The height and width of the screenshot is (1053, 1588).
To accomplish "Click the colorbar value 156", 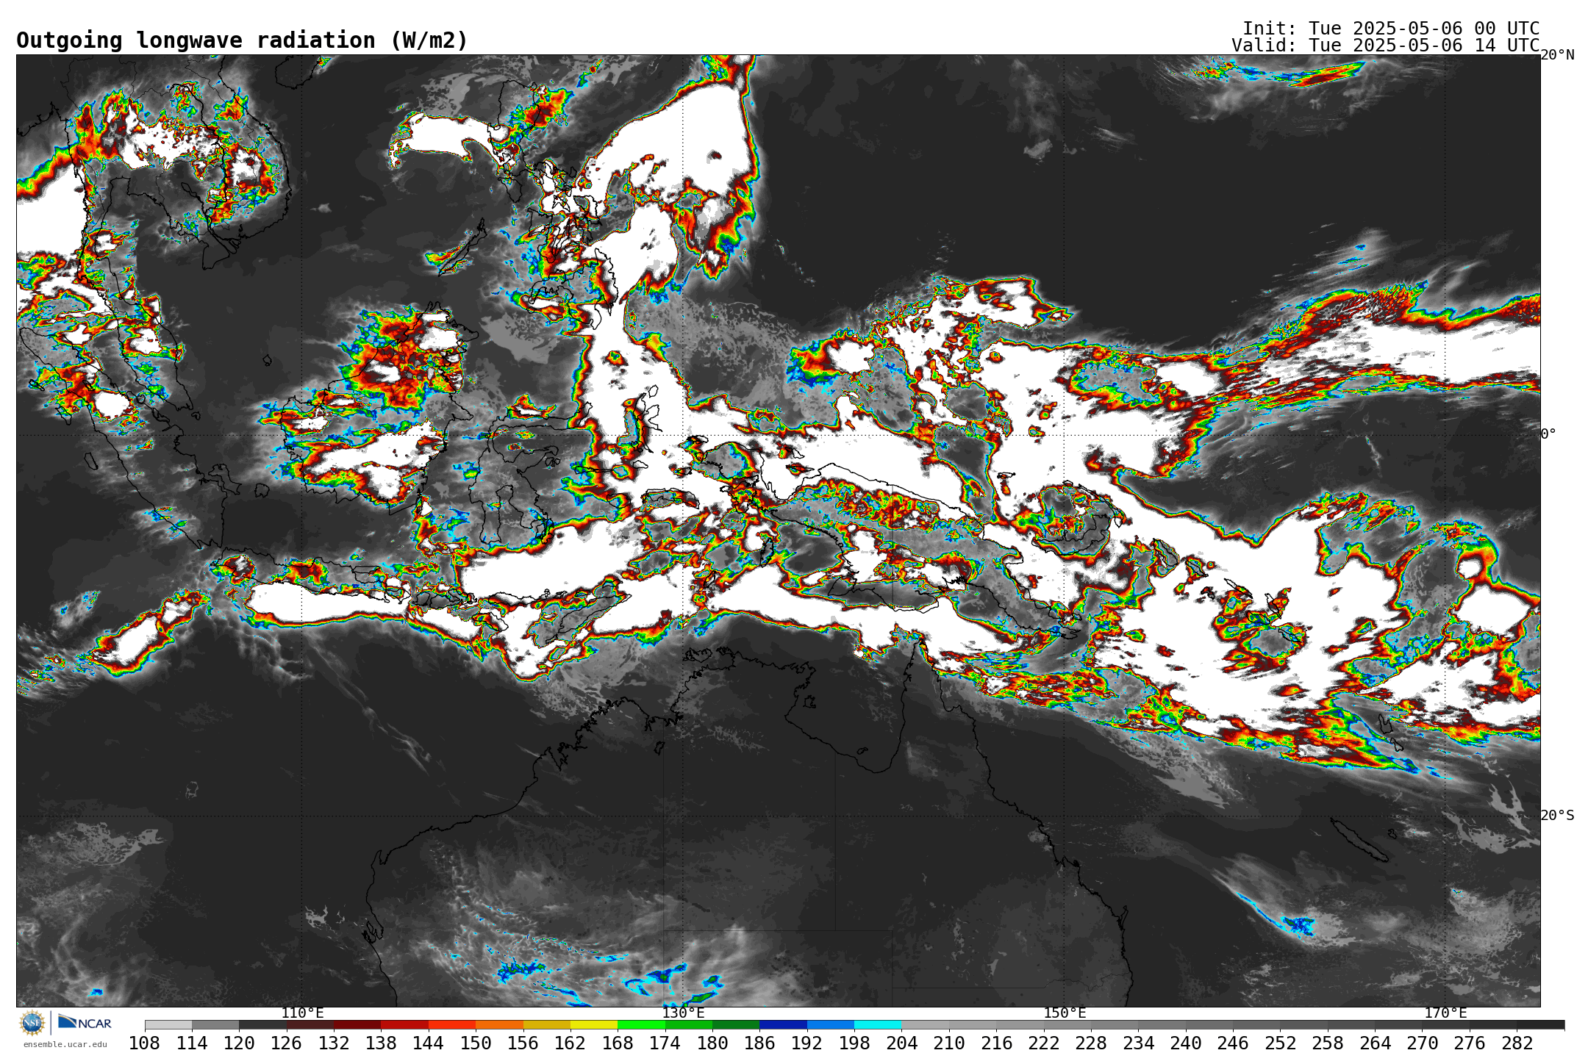I will click(523, 1043).
